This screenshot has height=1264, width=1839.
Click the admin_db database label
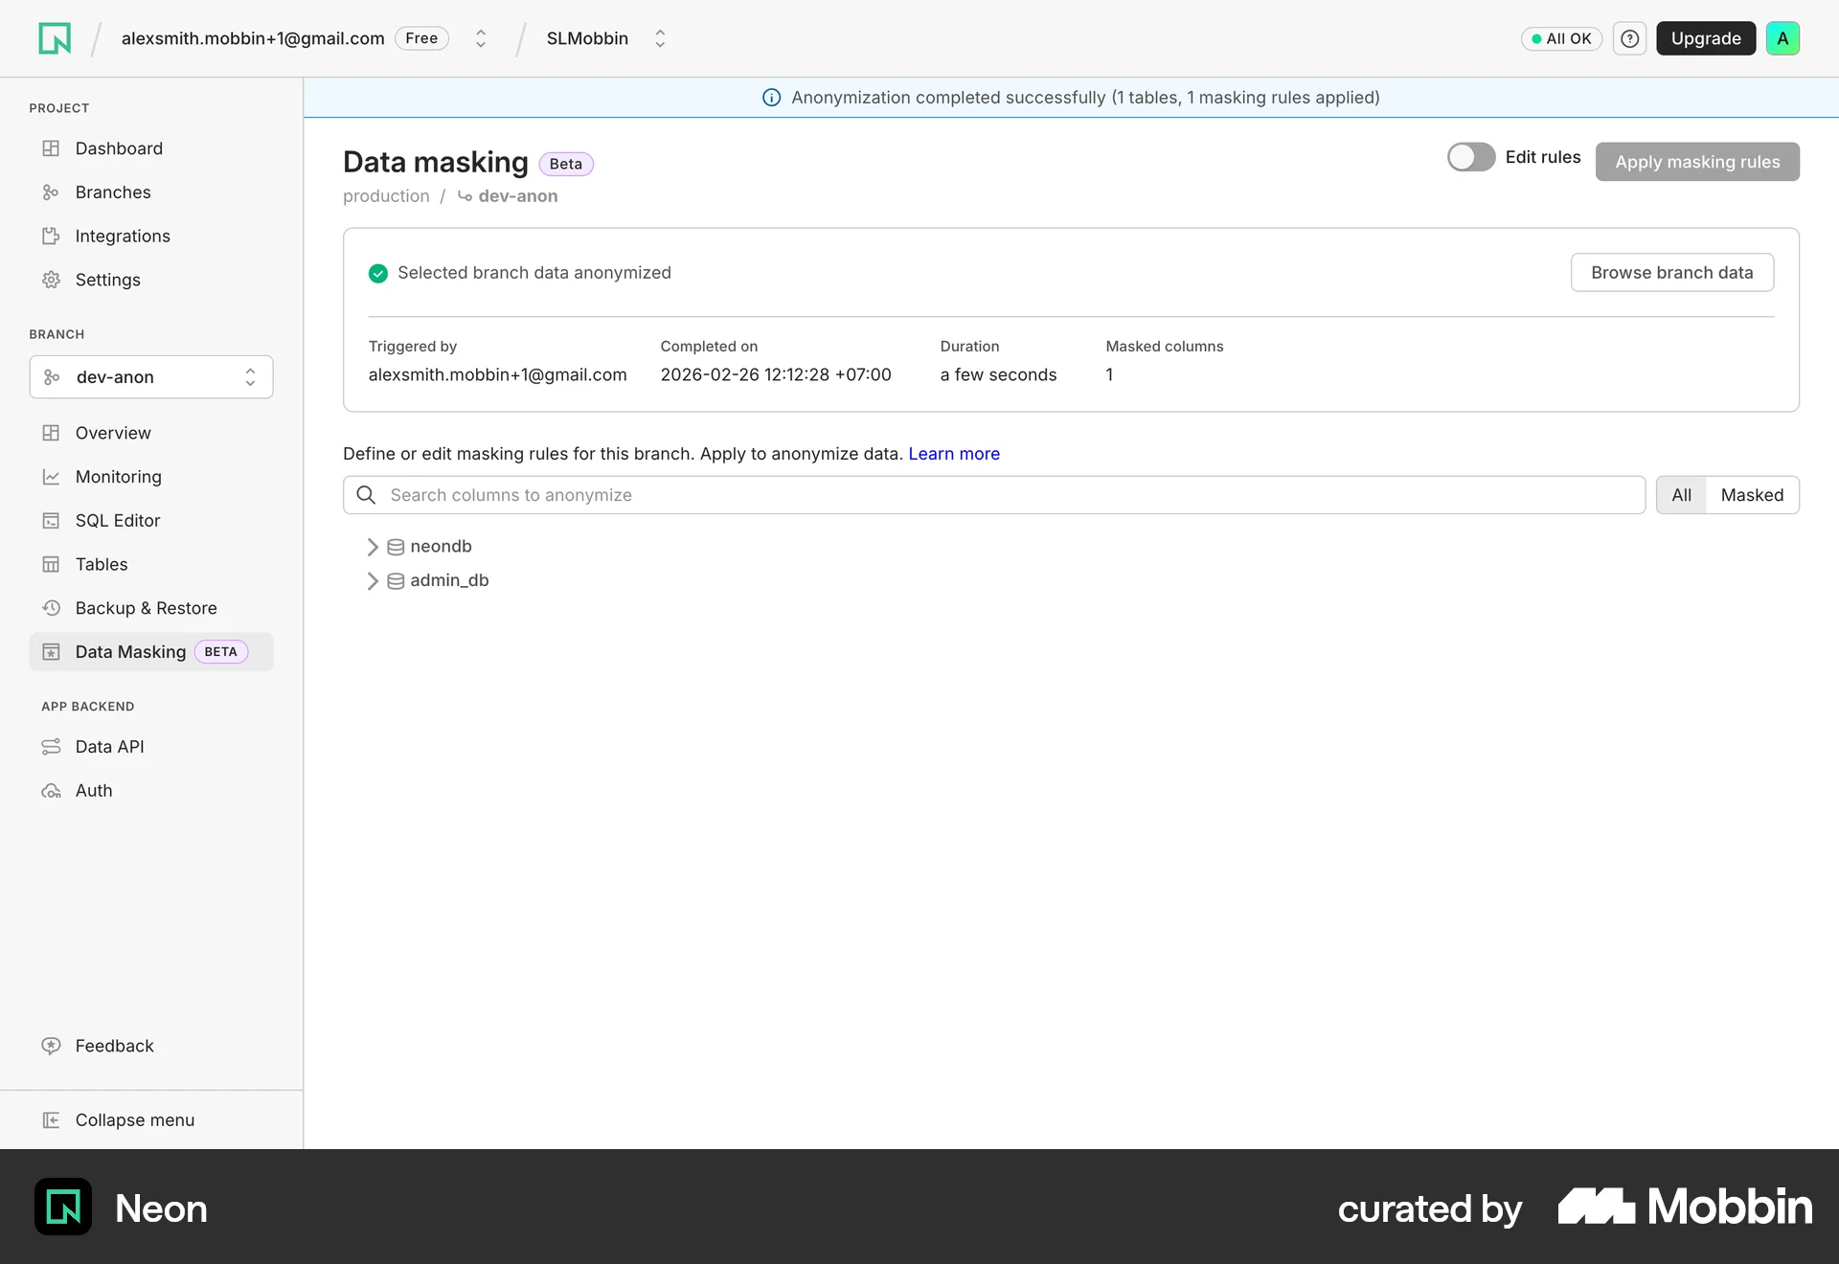tap(449, 581)
